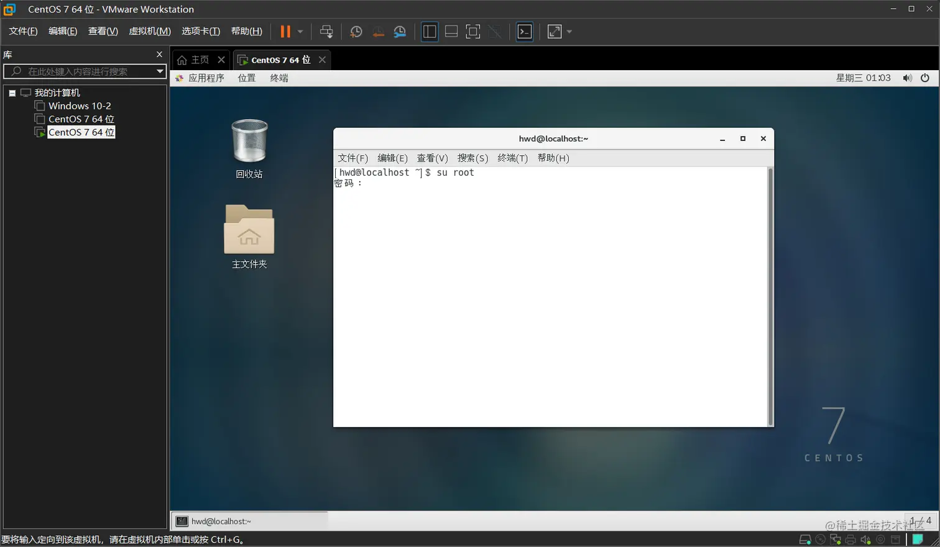940x547 pixels.
Task: Click the stretch guest display icon
Action: 555,32
